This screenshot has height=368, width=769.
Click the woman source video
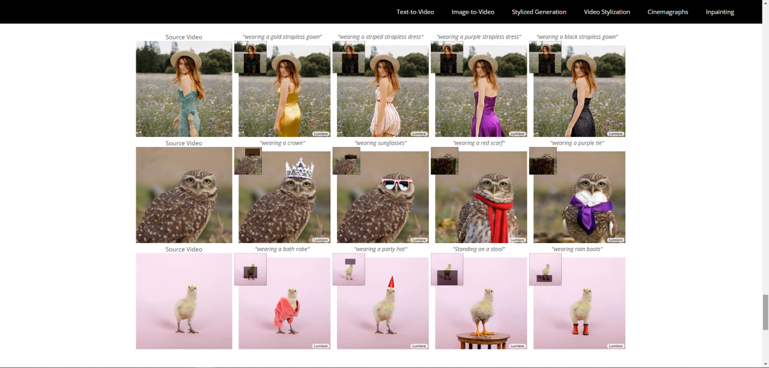click(x=184, y=89)
